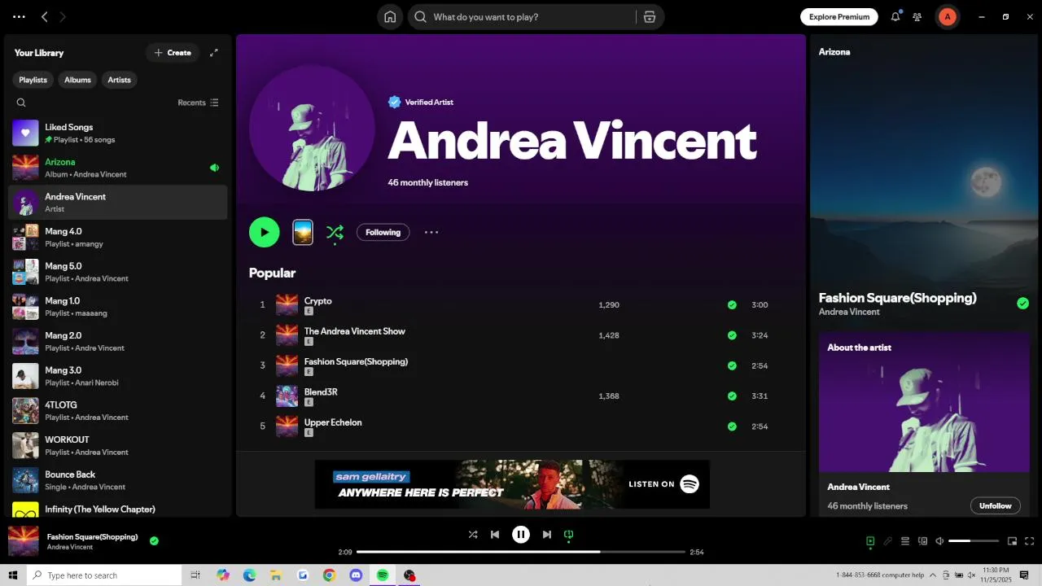1042x586 pixels.
Task: Click the Following button
Action: click(383, 232)
